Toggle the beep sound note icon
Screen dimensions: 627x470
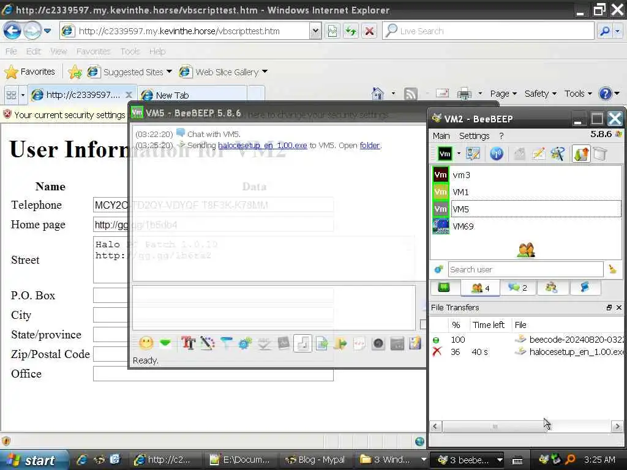[x=302, y=343]
